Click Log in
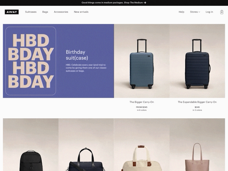 (x=209, y=12)
